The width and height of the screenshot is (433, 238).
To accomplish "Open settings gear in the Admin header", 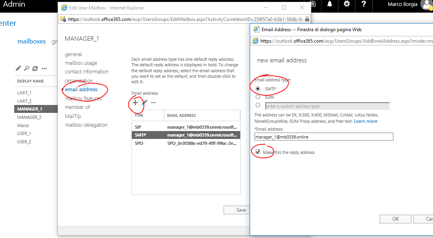I will (347, 4).
